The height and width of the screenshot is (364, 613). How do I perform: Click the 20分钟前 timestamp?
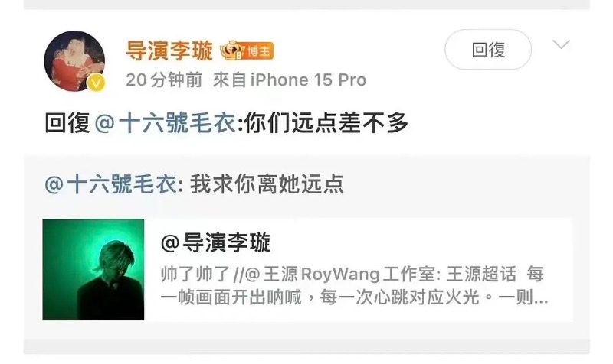click(x=164, y=80)
